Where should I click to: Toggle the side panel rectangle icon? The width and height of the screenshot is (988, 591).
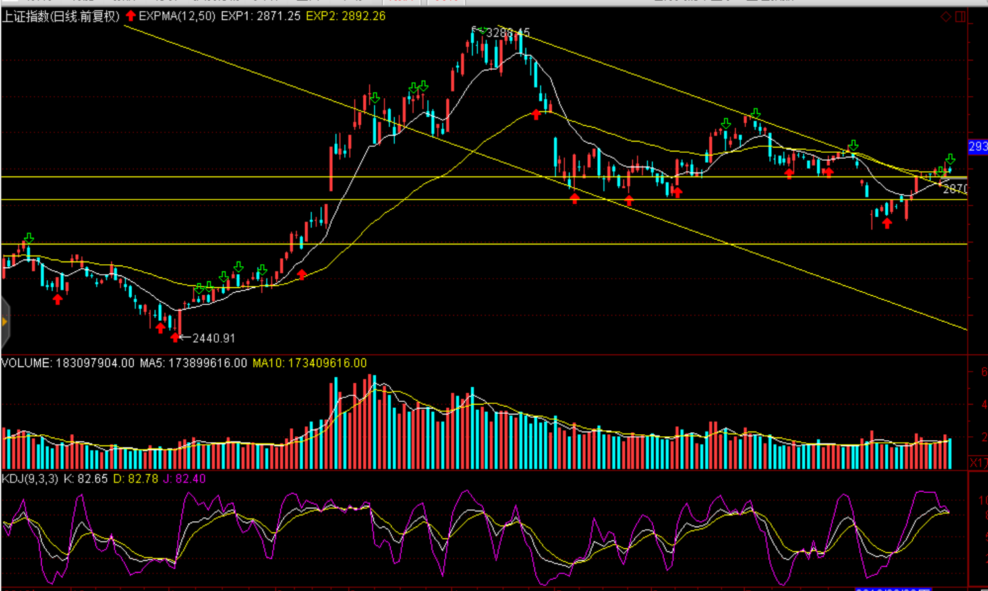point(960,16)
